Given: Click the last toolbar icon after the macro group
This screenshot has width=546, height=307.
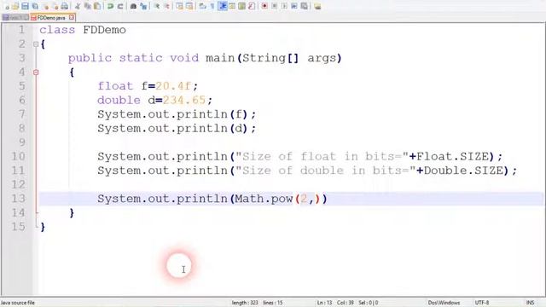Looking at the screenshot, I should pyautogui.click(x=317, y=6).
